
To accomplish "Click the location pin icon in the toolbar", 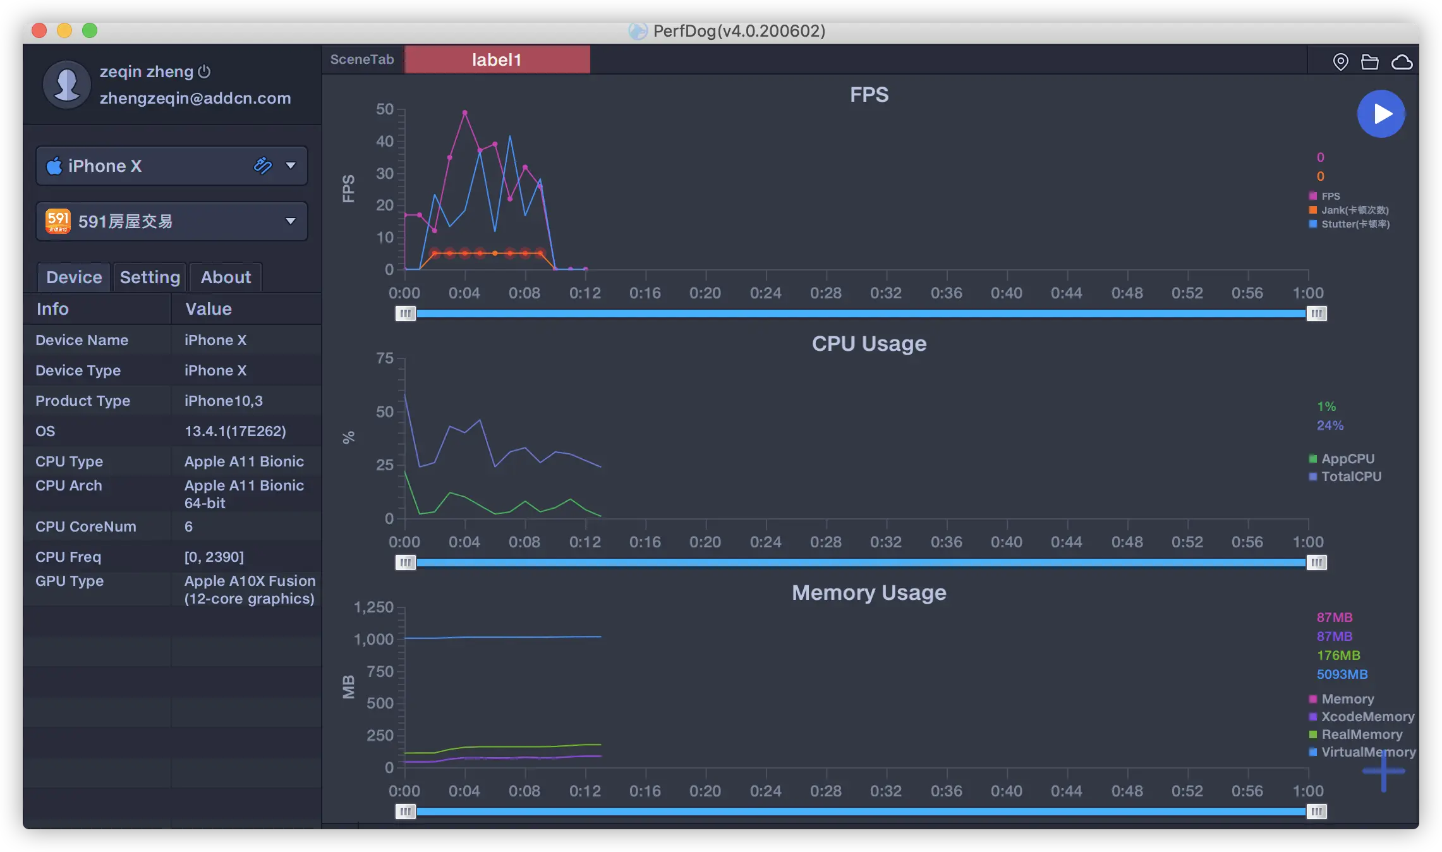I will click(x=1340, y=62).
